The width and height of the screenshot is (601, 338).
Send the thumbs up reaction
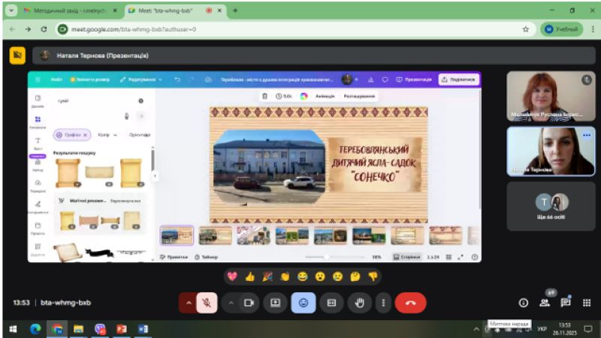[249, 276]
